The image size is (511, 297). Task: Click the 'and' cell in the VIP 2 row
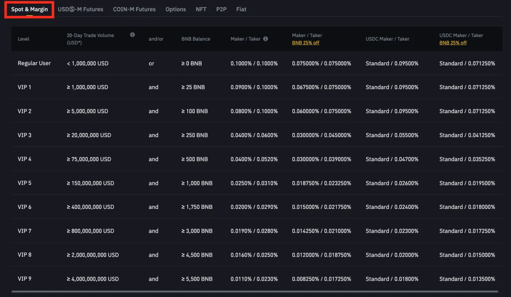tap(154, 111)
